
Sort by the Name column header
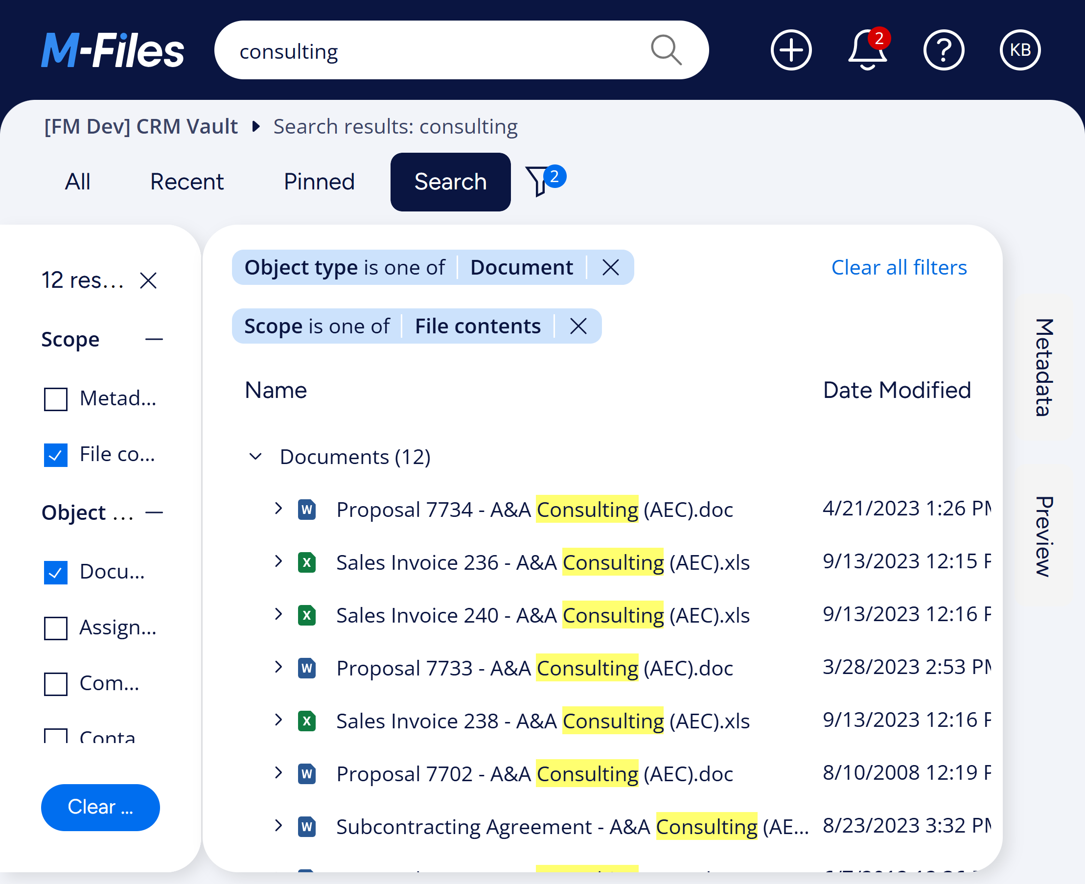276,390
